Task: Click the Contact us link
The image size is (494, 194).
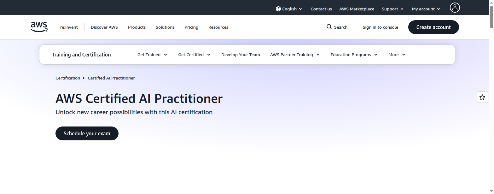Action: (321, 9)
